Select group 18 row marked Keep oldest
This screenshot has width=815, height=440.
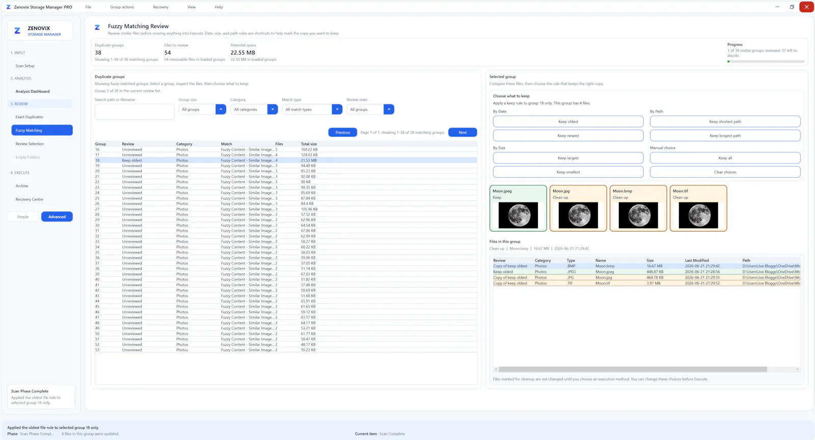(286, 160)
